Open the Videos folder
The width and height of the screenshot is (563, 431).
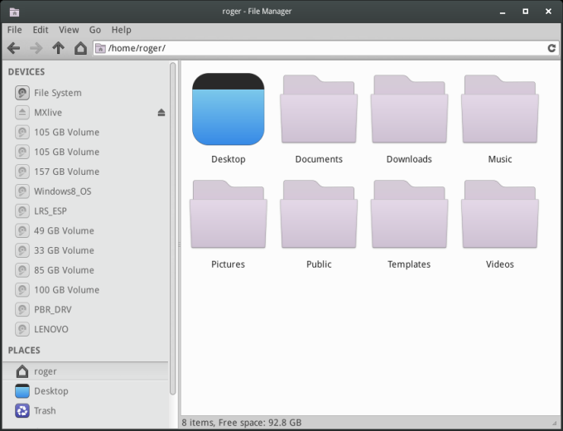pyautogui.click(x=499, y=215)
